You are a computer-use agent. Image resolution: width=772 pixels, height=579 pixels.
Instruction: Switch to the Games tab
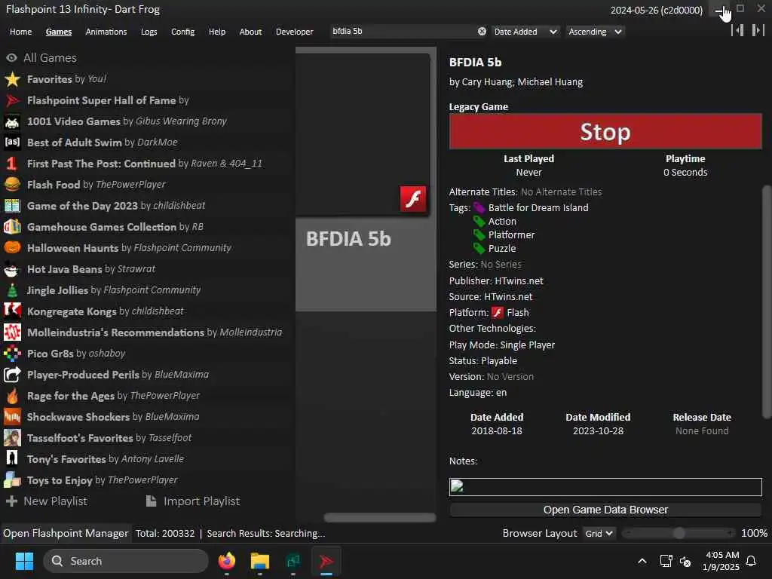tap(59, 32)
